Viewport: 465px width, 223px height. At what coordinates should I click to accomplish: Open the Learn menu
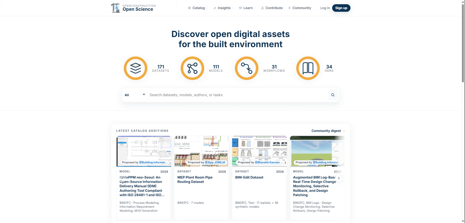tap(247, 8)
